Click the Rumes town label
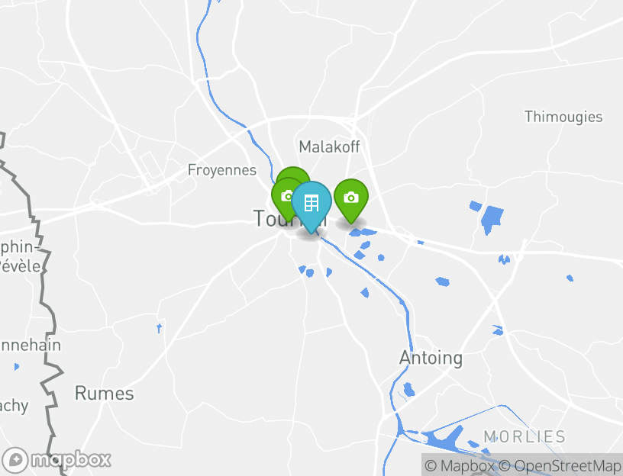 point(105,394)
